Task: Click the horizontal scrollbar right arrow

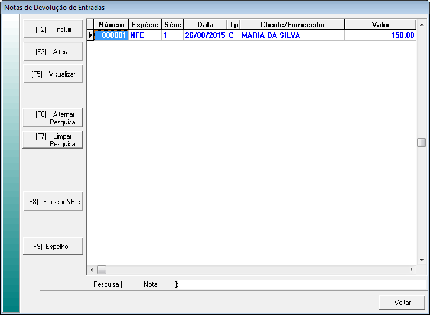Action: pyautogui.click(x=412, y=270)
